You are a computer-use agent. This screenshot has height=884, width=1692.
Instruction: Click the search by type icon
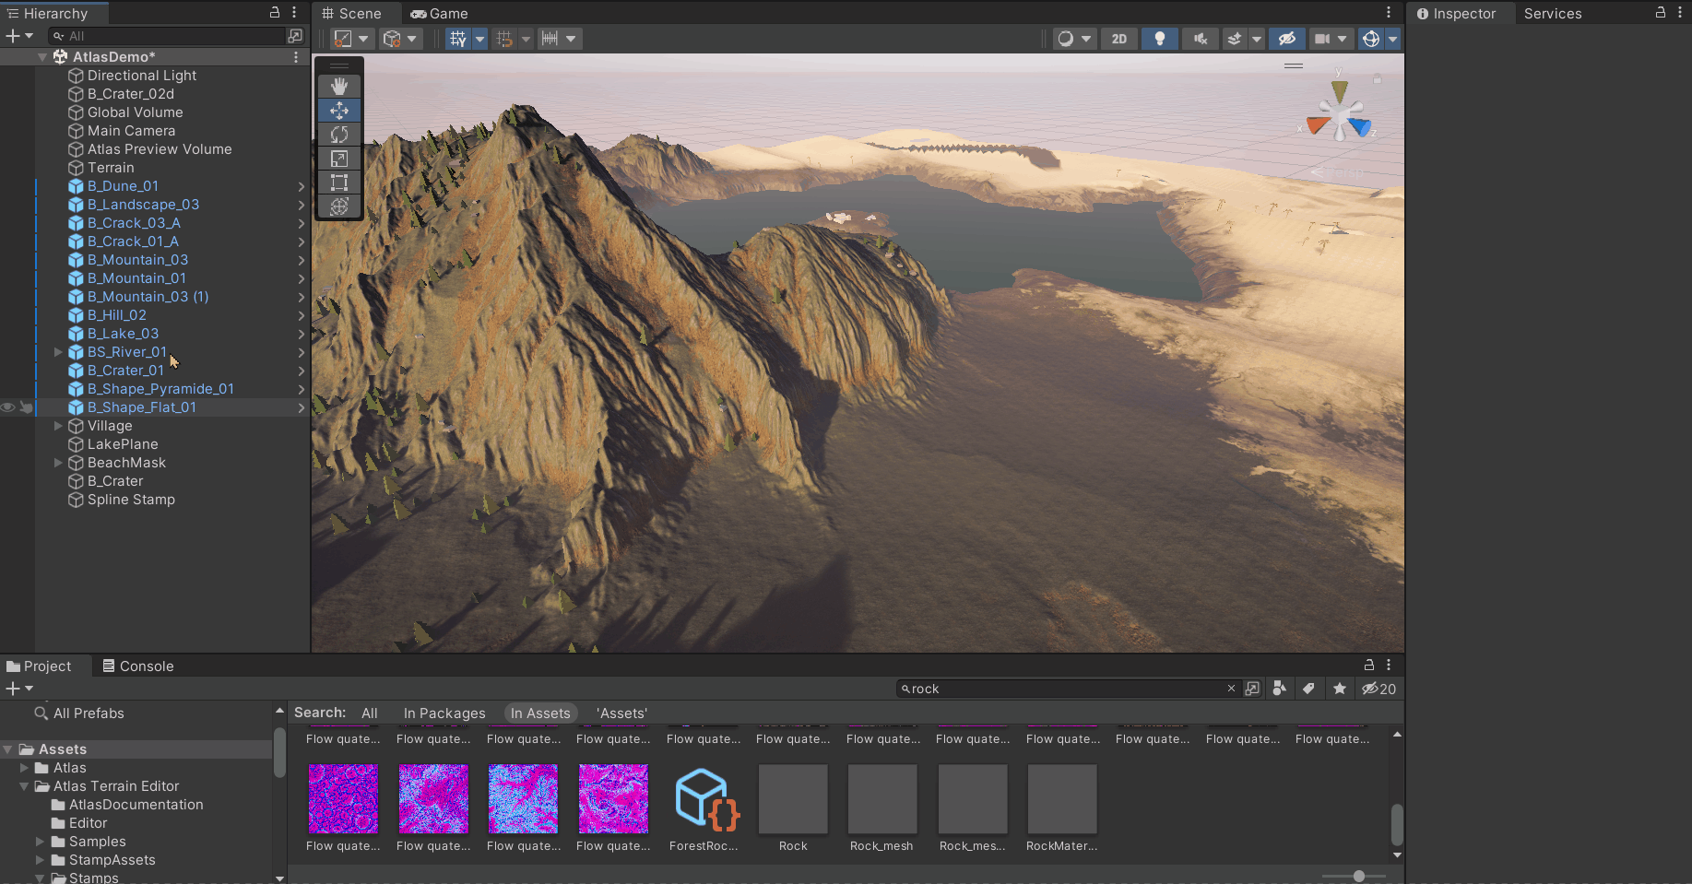click(1279, 689)
